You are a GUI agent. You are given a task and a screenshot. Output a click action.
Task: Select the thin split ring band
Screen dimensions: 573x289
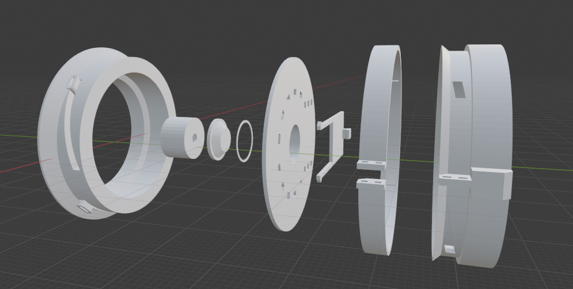point(380,150)
